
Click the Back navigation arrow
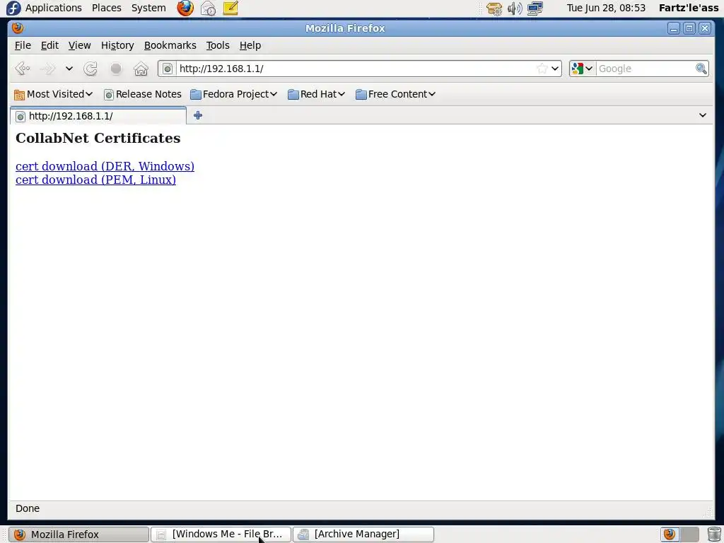(22, 69)
